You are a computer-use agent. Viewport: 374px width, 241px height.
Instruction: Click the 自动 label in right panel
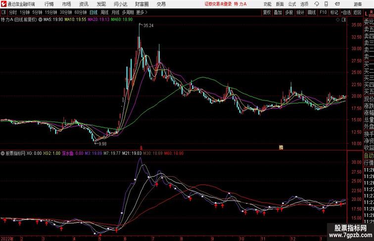pos(369,155)
